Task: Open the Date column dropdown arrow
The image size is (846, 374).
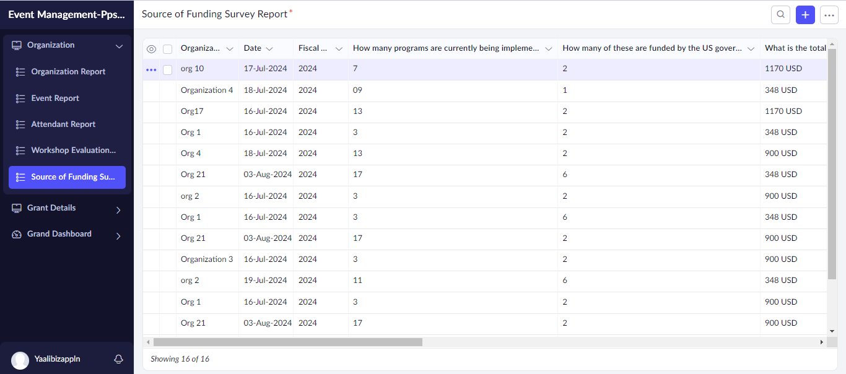Action: point(269,49)
